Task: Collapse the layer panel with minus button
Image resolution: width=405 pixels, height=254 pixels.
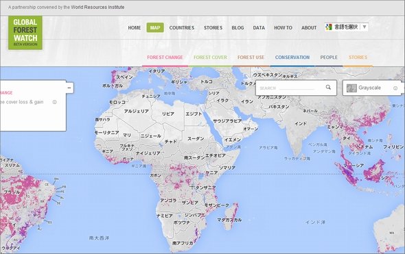Action: point(69,88)
